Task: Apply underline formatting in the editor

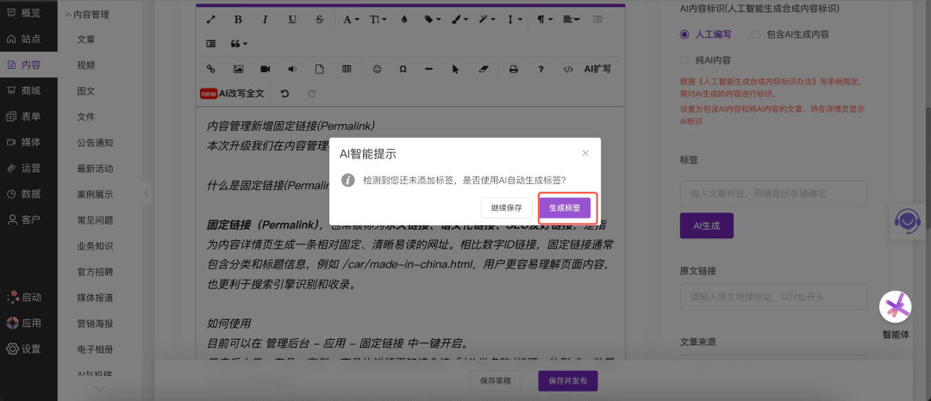Action: coord(292,20)
